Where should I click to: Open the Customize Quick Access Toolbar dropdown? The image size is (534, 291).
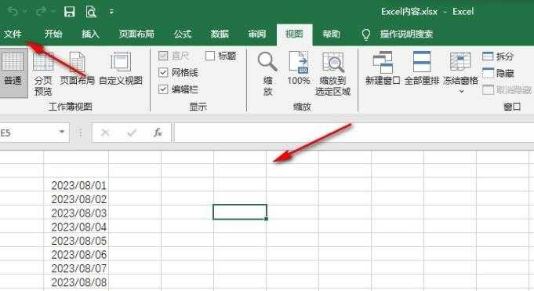click(x=111, y=12)
